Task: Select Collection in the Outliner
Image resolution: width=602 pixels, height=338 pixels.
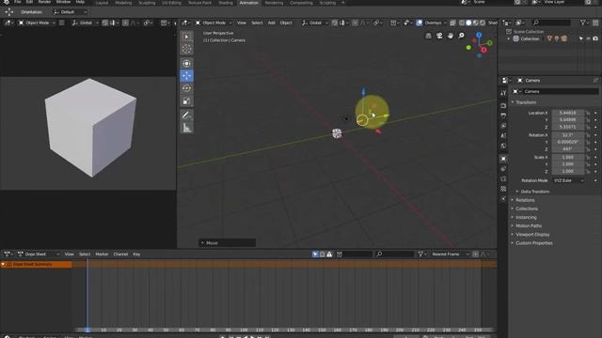Action: point(530,38)
